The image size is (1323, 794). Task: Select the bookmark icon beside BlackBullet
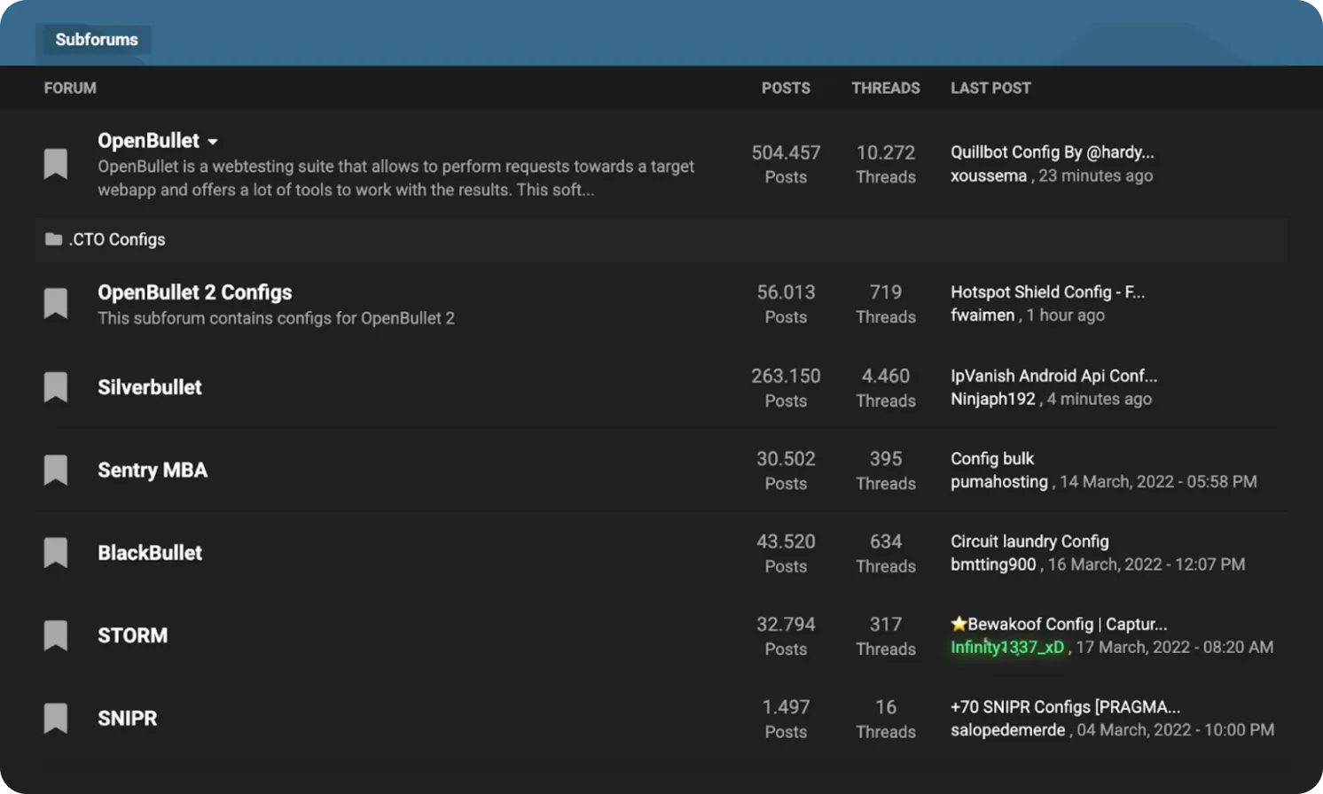[x=56, y=553]
